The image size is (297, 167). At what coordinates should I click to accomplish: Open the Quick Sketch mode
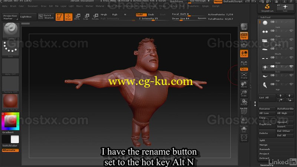pyautogui.click(x=46, y=17)
